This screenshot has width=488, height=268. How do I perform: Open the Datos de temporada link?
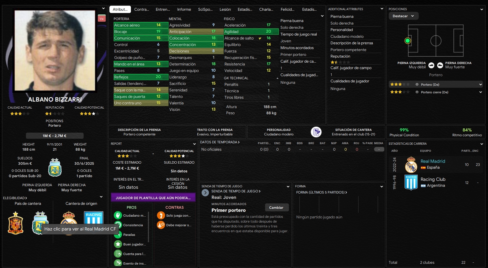[x=220, y=142]
